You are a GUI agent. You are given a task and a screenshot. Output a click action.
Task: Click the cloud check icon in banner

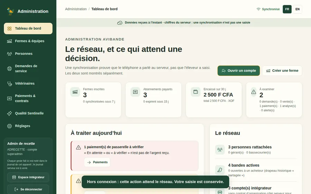pos(120,23)
